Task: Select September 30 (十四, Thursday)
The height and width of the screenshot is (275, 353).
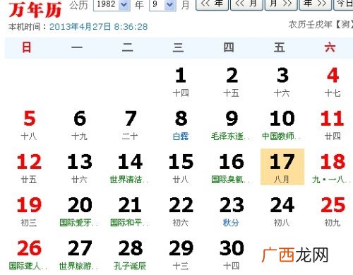Action: click(232, 255)
